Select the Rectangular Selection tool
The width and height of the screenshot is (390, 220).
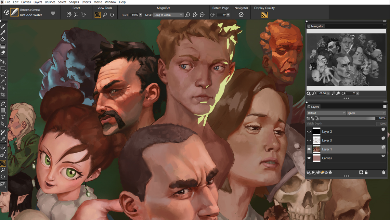[3, 68]
